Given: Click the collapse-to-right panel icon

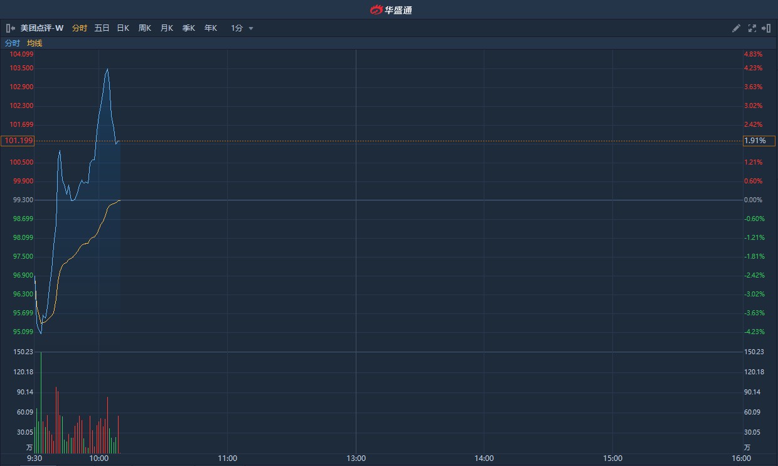Looking at the screenshot, I should [766, 28].
